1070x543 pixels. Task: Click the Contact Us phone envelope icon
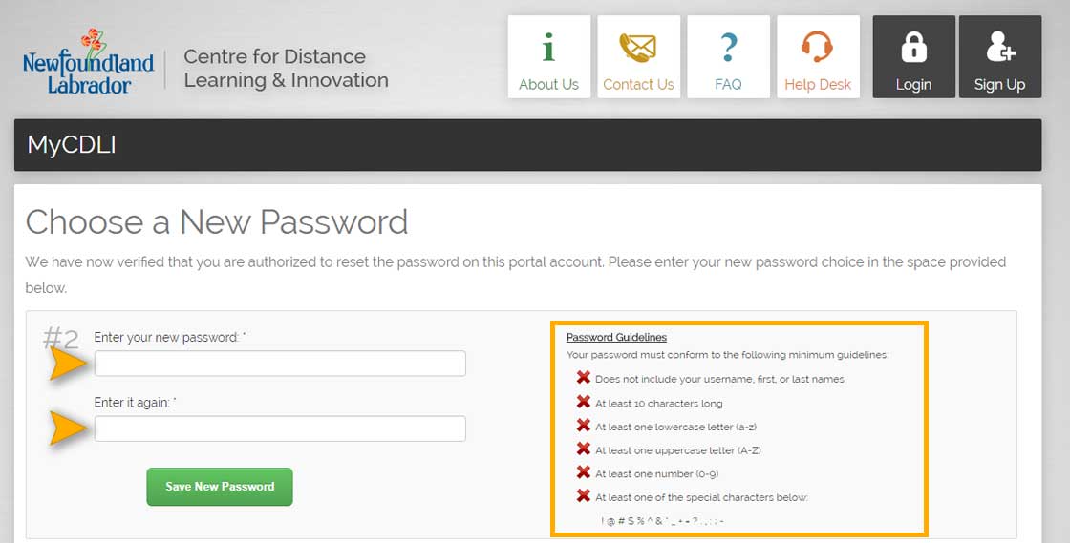pyautogui.click(x=638, y=47)
